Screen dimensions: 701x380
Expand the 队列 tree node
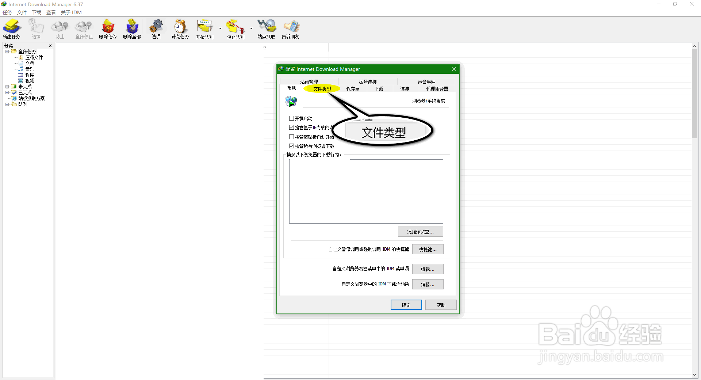click(7, 104)
